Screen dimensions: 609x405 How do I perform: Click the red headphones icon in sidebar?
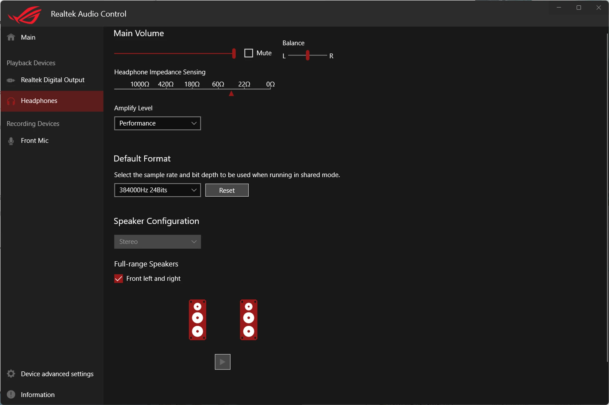[x=11, y=101]
